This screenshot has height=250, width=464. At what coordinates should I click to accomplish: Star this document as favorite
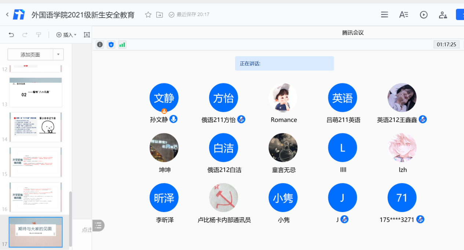point(148,15)
